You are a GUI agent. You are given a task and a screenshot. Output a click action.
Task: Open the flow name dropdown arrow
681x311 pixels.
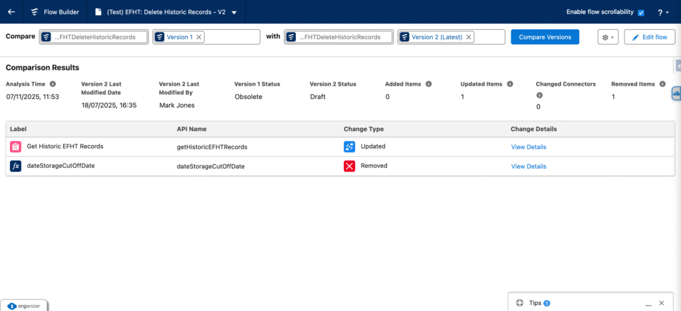pyautogui.click(x=234, y=13)
